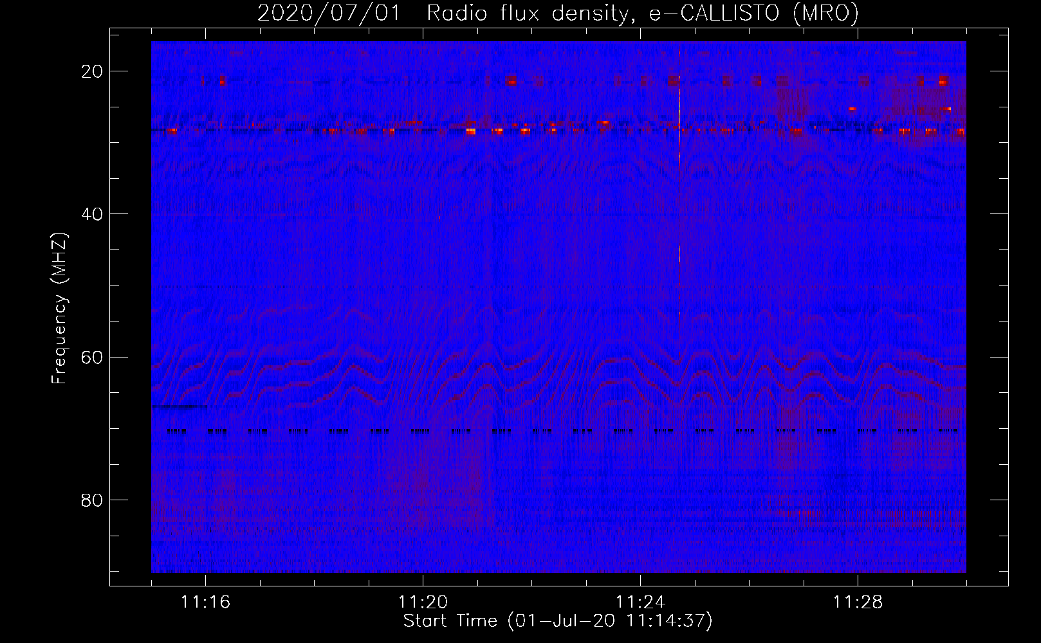Click the plot title "Radio flux density, e-CALLISTO (MRO)"
This screenshot has height=643, width=1041.
(x=643, y=13)
